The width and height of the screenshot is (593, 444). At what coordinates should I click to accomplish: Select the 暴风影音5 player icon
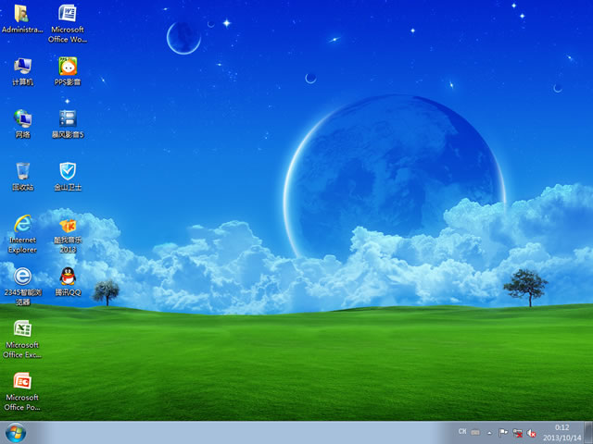68,119
